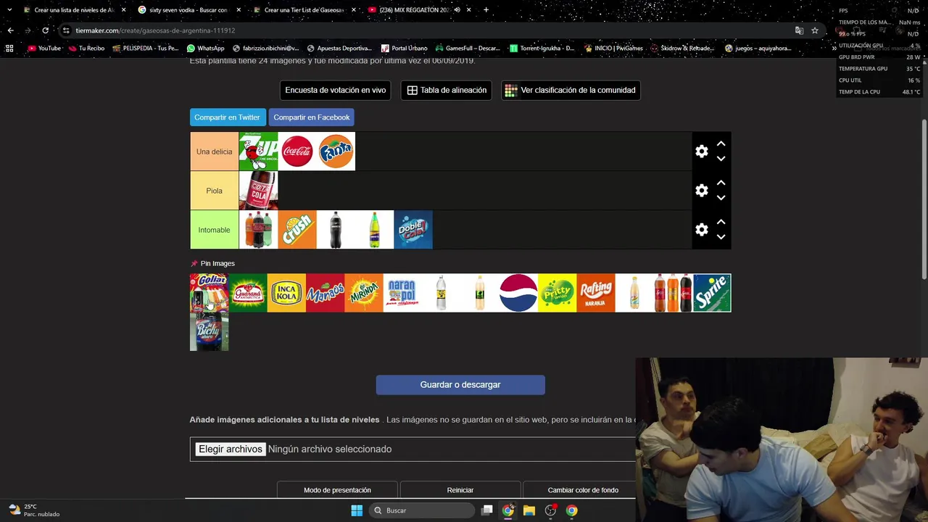
Task: Select the Crush logo image
Action: click(297, 230)
